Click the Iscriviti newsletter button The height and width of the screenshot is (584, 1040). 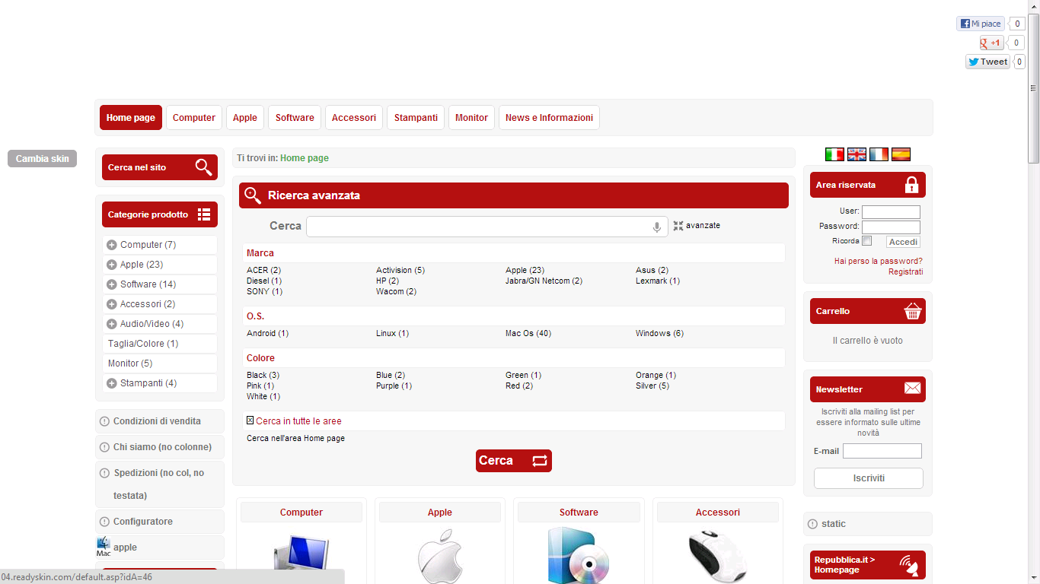(x=869, y=478)
